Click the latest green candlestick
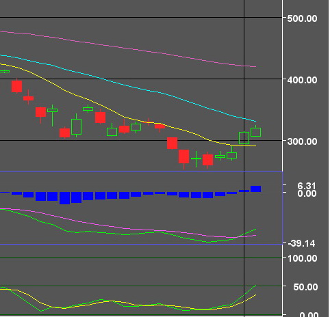Screen dimensions: 330x317 tap(256, 133)
